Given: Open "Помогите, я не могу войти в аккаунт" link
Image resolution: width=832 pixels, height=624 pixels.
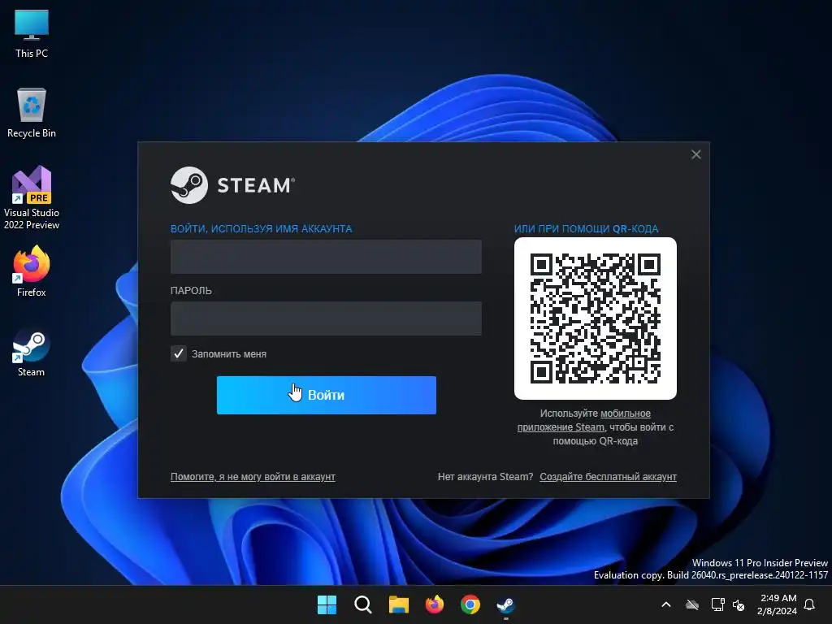Looking at the screenshot, I should tap(253, 476).
